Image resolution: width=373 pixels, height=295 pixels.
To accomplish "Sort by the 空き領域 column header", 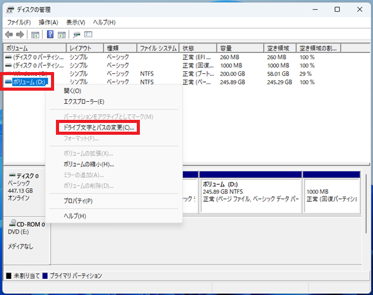I will 280,48.
